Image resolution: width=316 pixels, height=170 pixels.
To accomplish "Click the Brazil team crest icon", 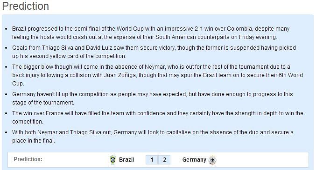I will point(113,160).
